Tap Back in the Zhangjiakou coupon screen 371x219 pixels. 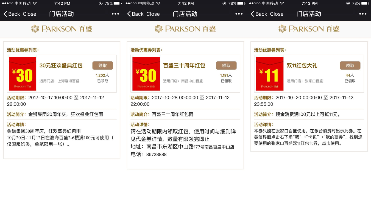[x=259, y=14]
